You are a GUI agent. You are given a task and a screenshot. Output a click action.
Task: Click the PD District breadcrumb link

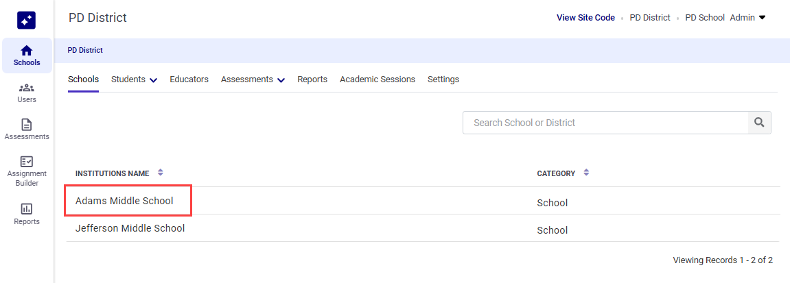[85, 50]
